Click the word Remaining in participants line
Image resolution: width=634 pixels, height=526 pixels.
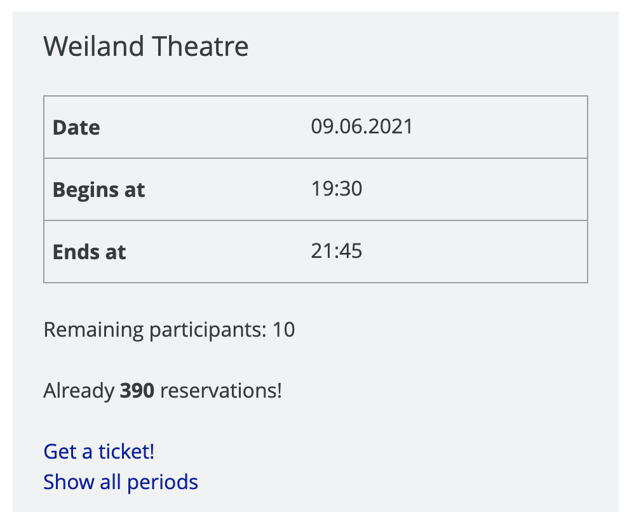(93, 330)
